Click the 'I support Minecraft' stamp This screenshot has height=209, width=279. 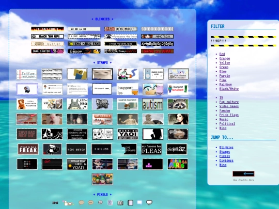(x=178, y=89)
